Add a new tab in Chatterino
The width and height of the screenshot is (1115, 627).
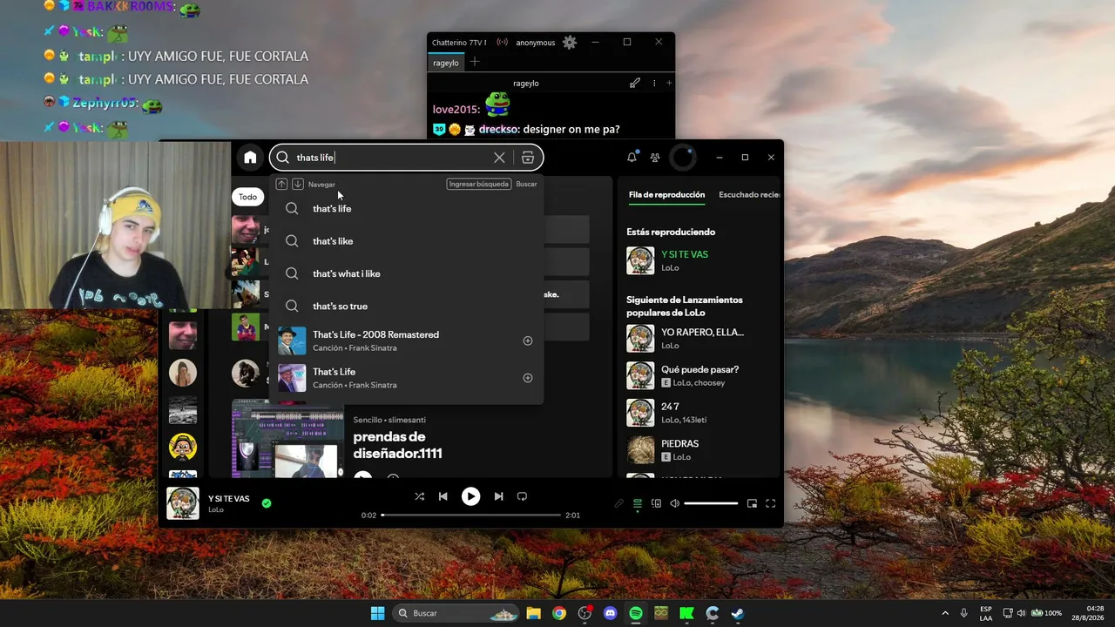(475, 62)
